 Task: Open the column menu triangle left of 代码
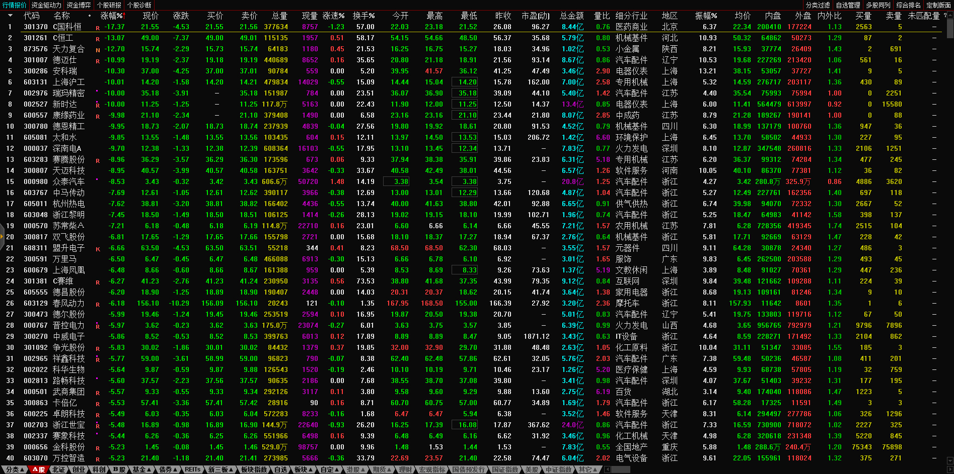click(x=10, y=16)
